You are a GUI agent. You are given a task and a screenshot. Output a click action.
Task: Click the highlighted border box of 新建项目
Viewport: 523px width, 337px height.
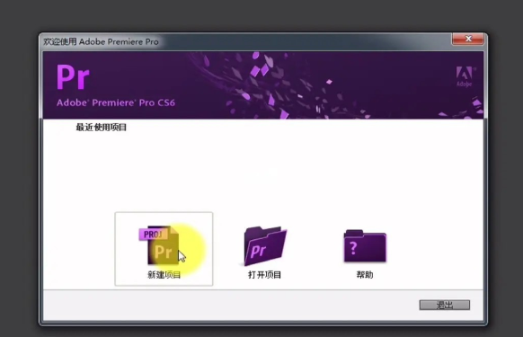[x=164, y=249]
